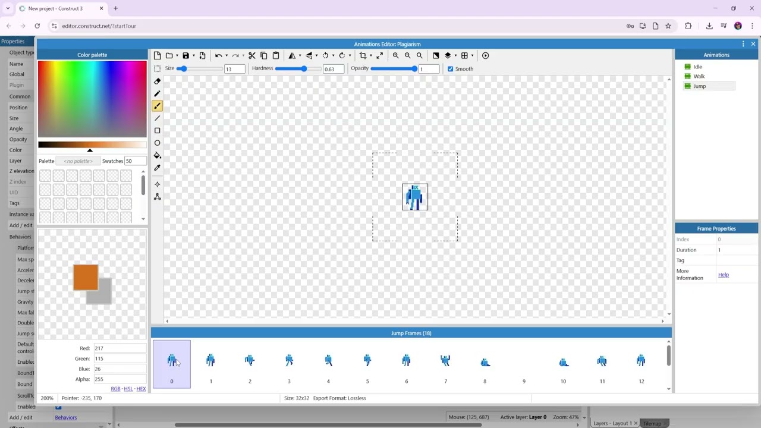Zoom in on the canvas
This screenshot has width=761, height=428.
(395, 55)
